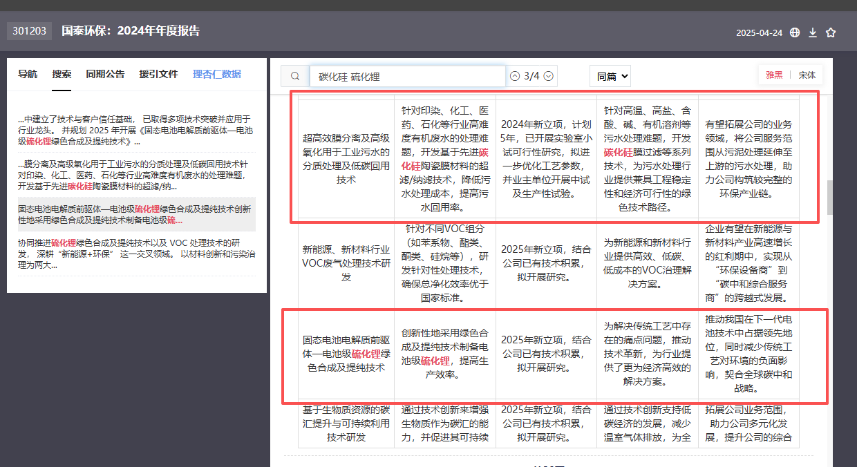This screenshot has width=857, height=467.
Task: Open the 理杏仁数据 link
Action: coord(217,74)
